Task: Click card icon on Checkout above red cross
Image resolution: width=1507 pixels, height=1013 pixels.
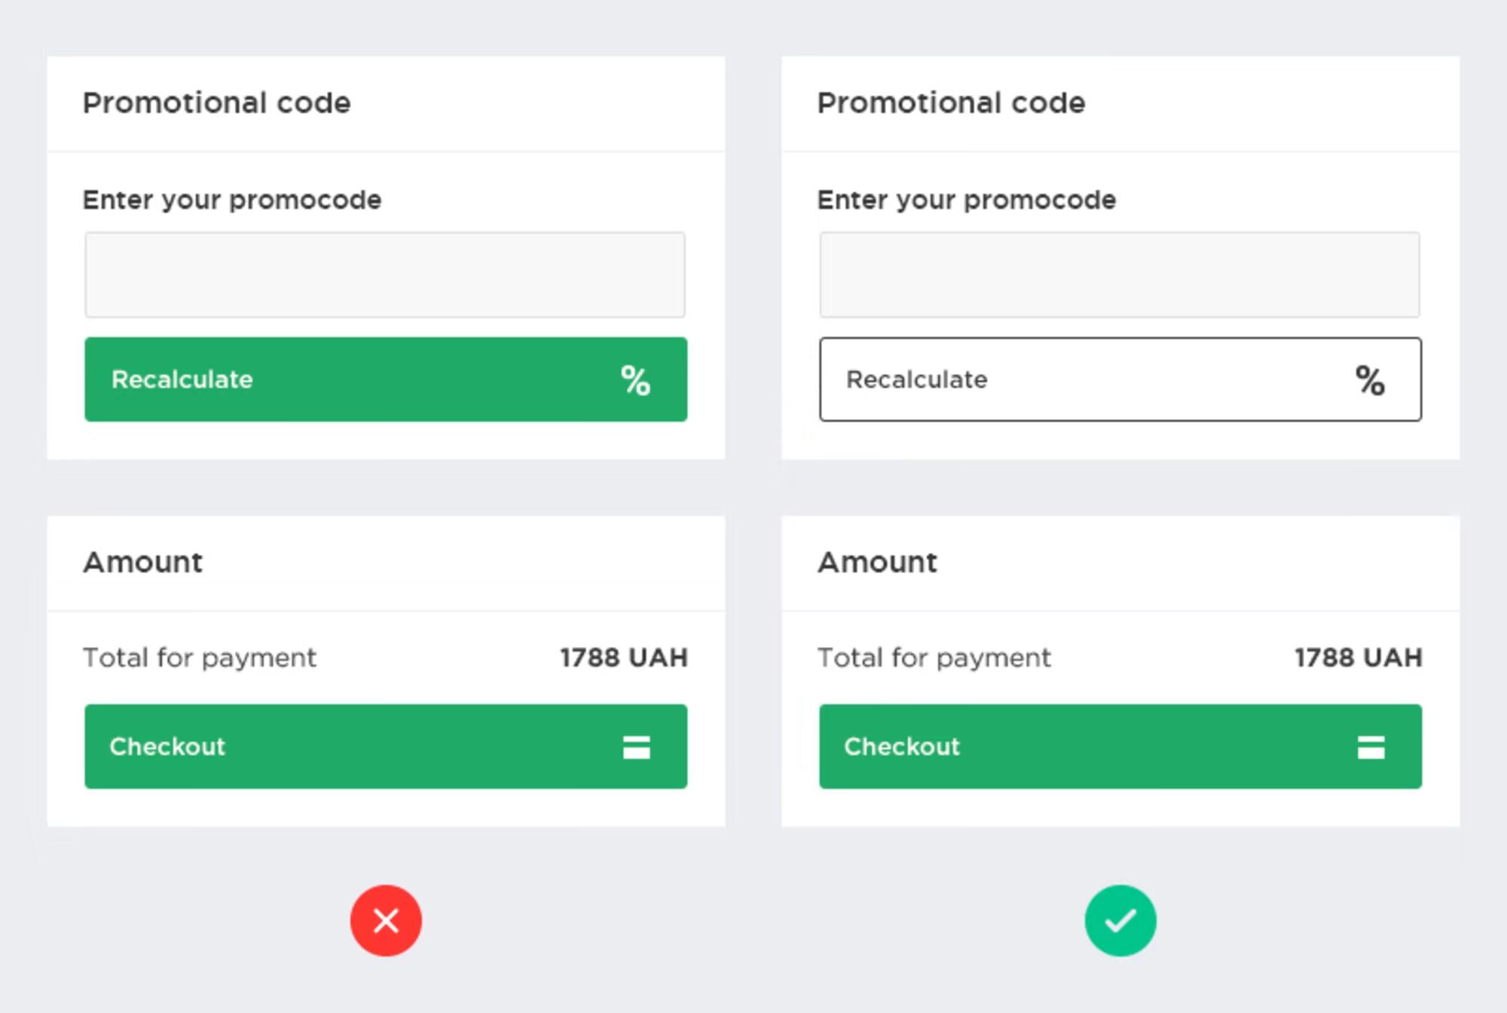Action: [636, 747]
